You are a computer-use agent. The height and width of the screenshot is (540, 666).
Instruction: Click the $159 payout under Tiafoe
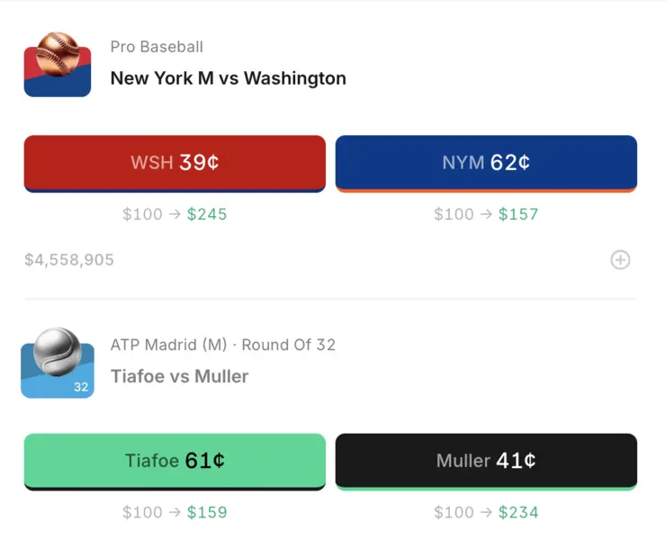pyautogui.click(x=207, y=512)
